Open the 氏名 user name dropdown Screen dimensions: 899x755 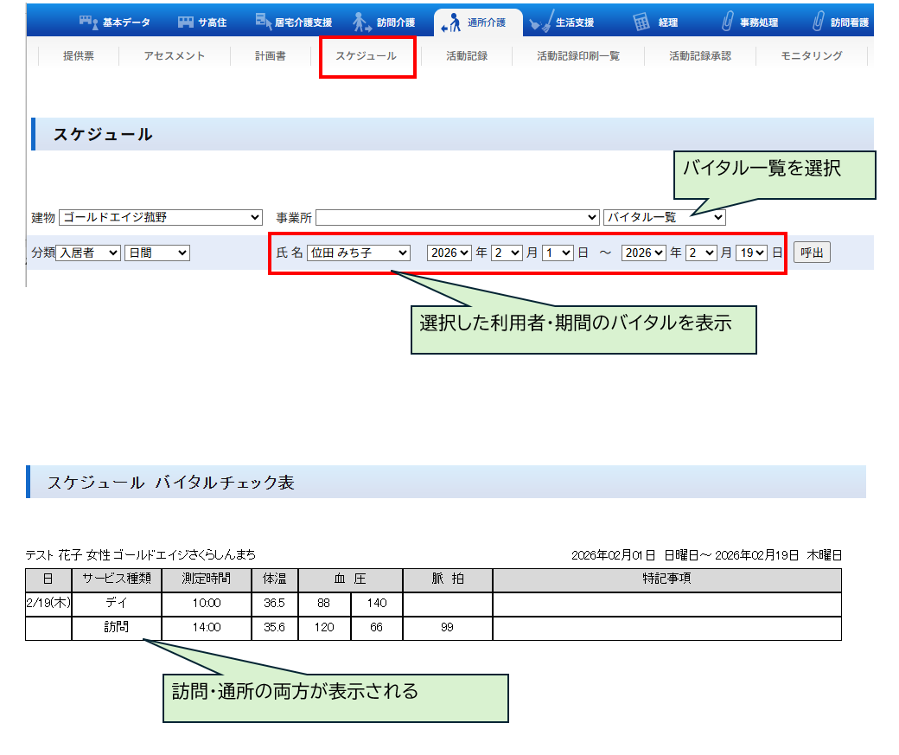coord(359,253)
